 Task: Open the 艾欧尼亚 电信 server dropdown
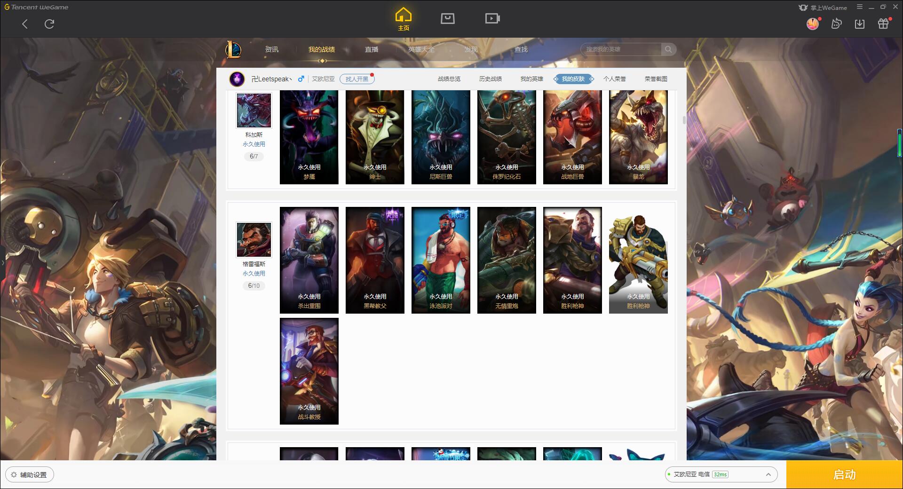pyautogui.click(x=721, y=474)
